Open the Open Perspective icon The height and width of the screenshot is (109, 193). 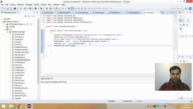point(186,8)
